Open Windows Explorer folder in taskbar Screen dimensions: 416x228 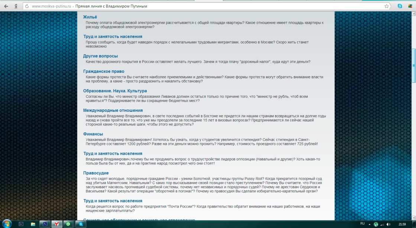33,224
